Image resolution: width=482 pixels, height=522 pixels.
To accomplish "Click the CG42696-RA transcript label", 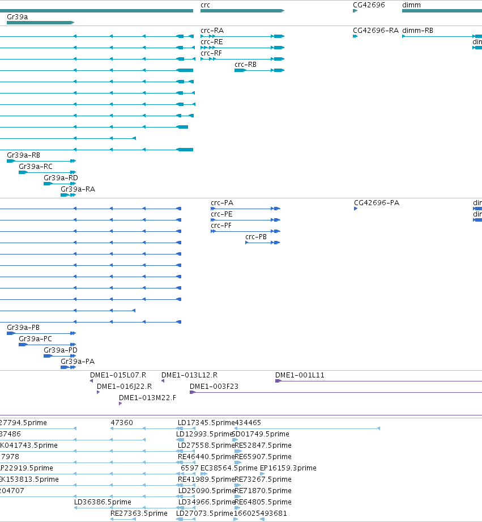I will click(376, 31).
